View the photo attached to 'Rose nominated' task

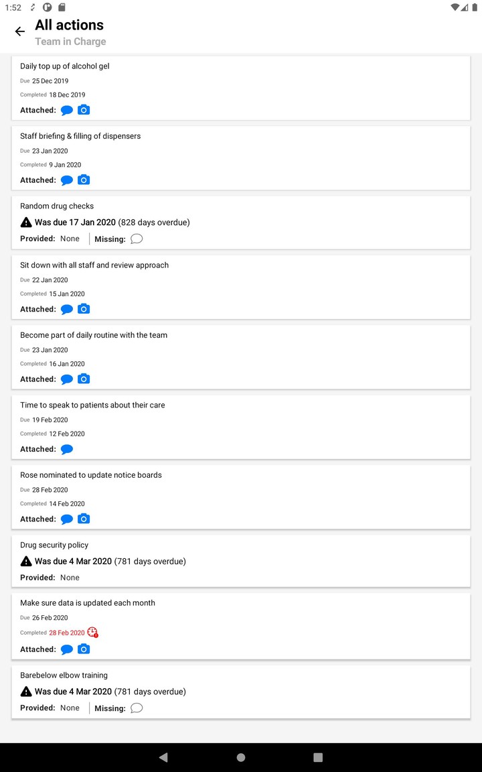coord(84,519)
